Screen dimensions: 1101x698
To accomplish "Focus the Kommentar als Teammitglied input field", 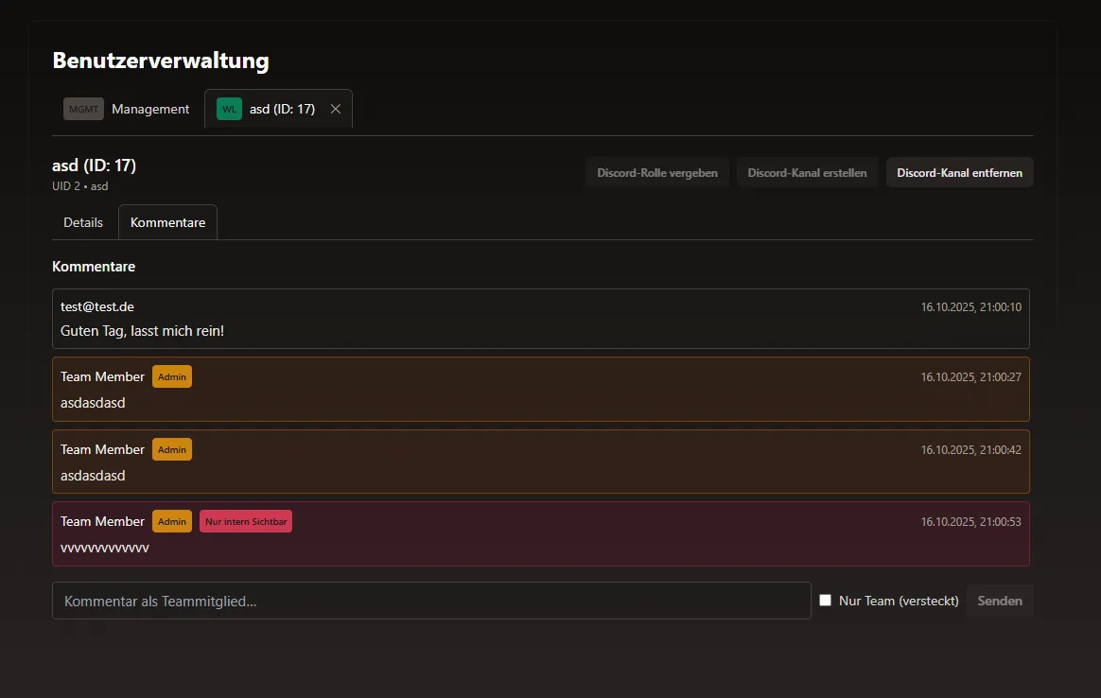I will (x=431, y=601).
